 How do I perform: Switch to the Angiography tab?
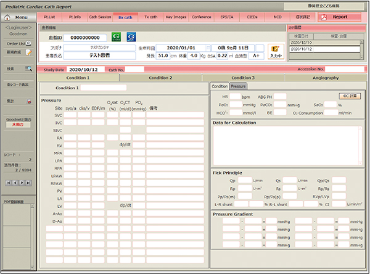(326, 78)
